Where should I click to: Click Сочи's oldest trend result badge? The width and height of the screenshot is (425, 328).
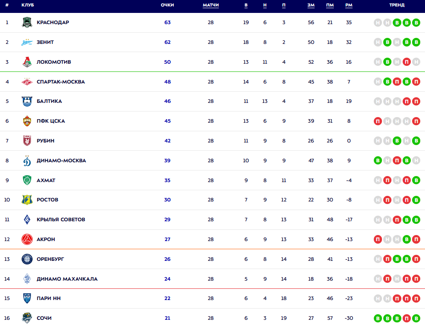tap(378, 318)
